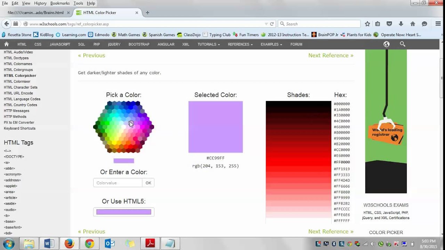Screen dimensions: 445x250
Task: Click the top Next Reference link
Action: point(331,55)
